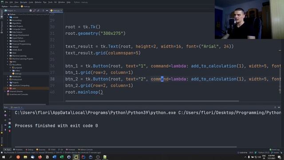
Task: Click the Project panel horizontal scrollbar
Action: coord(25,104)
